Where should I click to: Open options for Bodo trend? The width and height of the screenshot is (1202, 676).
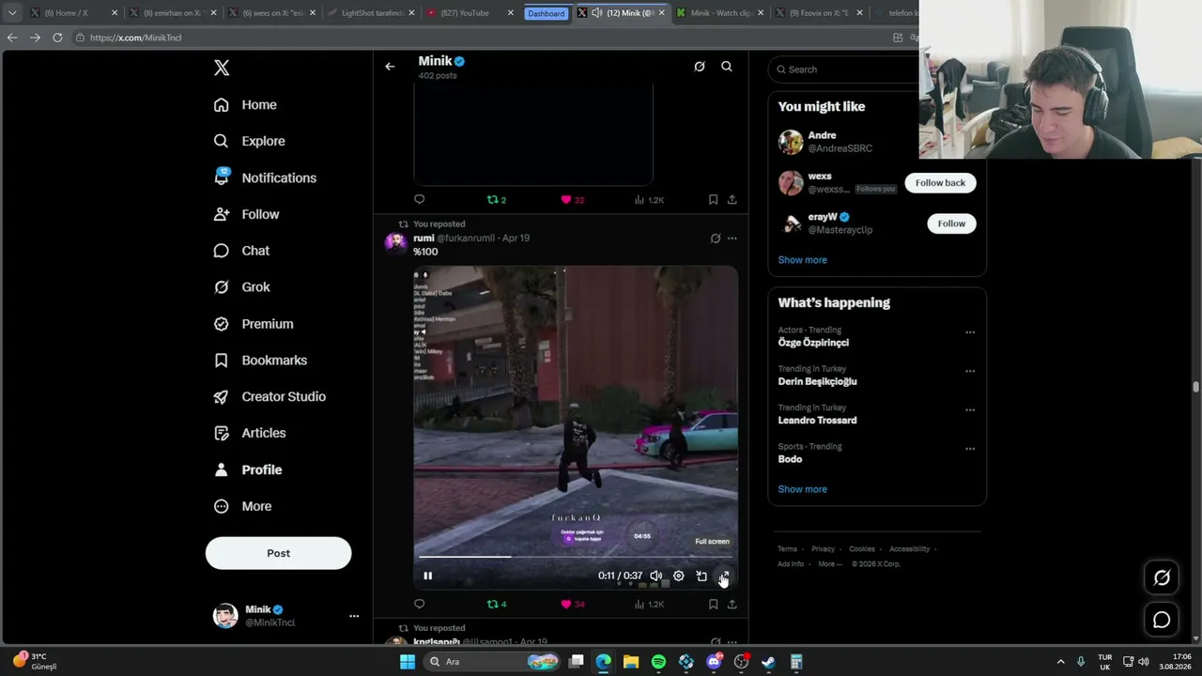pyautogui.click(x=970, y=449)
